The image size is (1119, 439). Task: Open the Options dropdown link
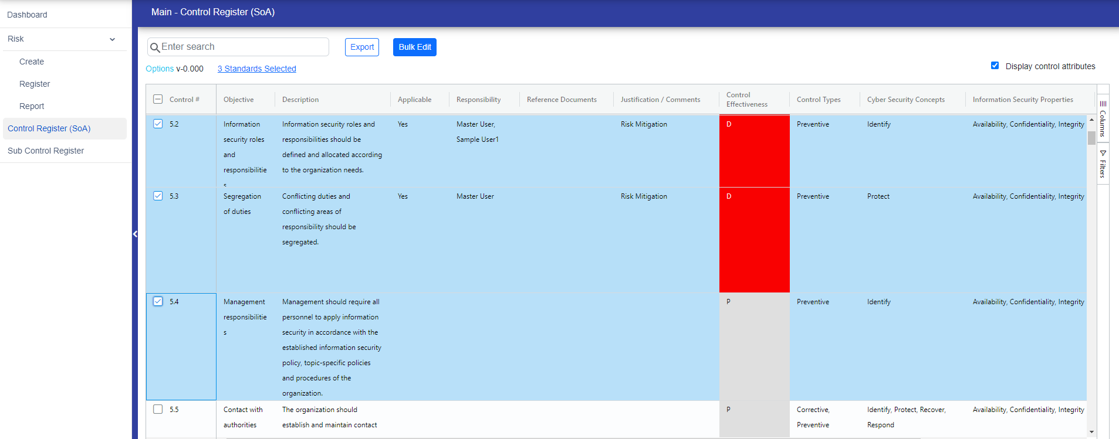coord(160,69)
